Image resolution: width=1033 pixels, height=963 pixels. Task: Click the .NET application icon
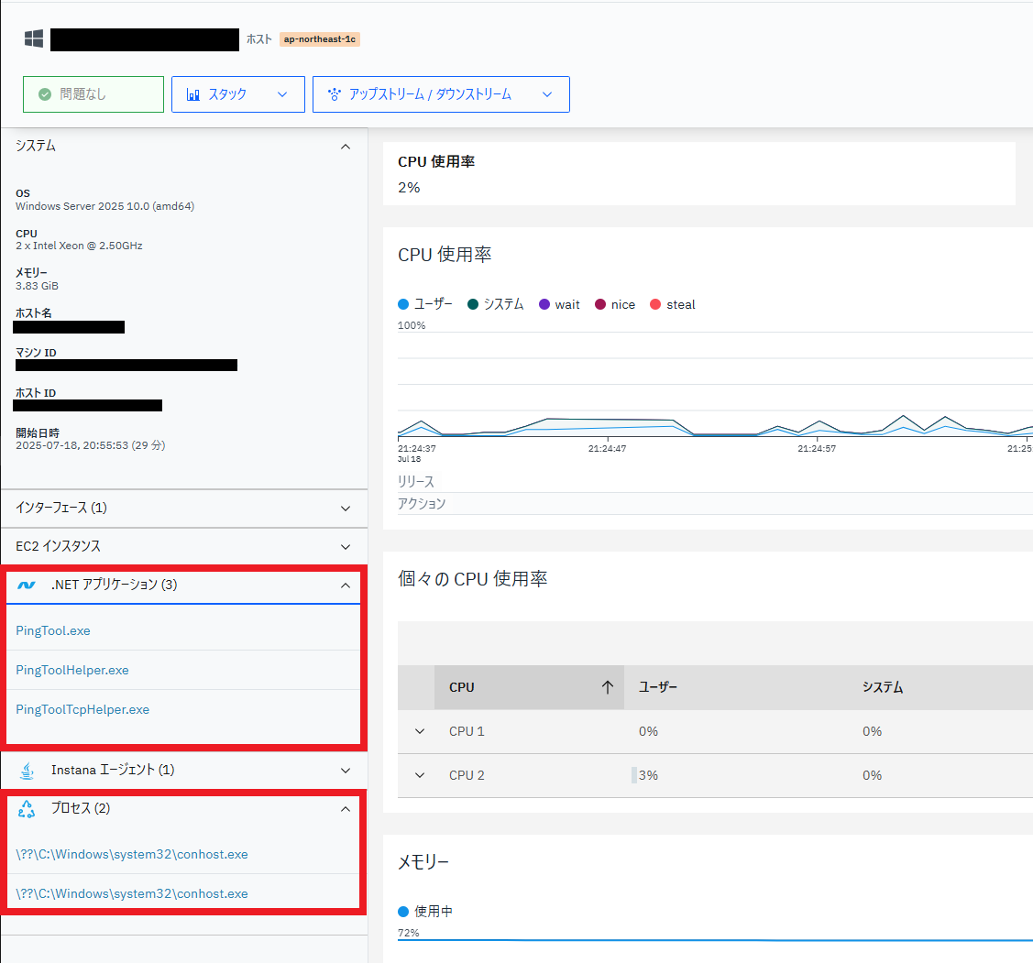tap(27, 585)
